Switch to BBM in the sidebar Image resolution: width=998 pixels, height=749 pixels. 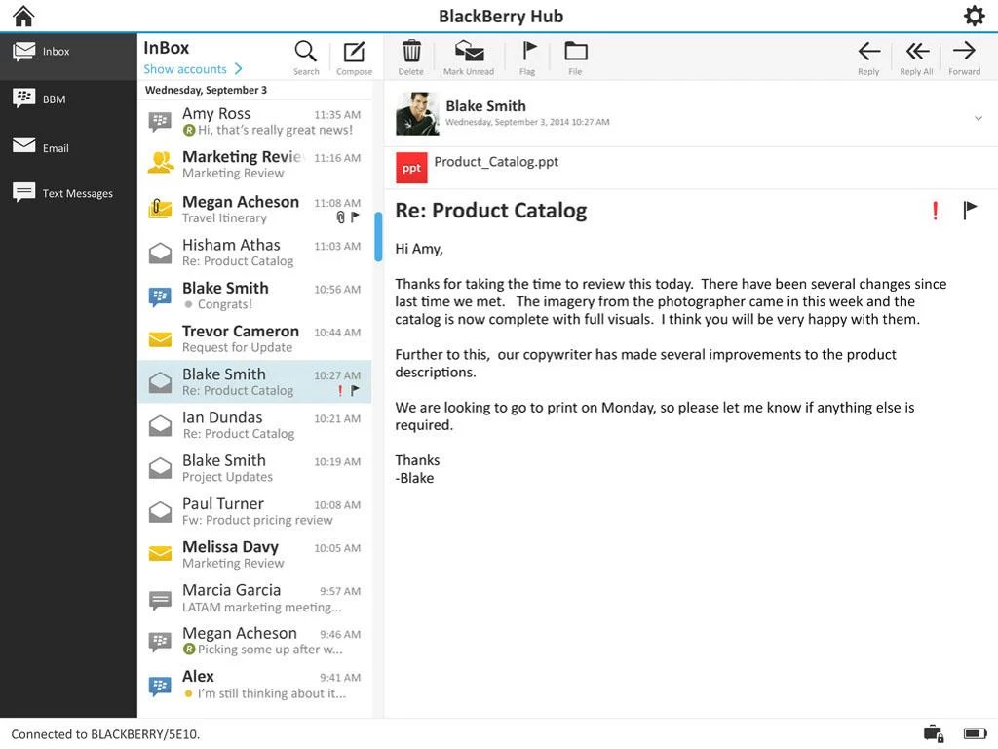tap(54, 99)
